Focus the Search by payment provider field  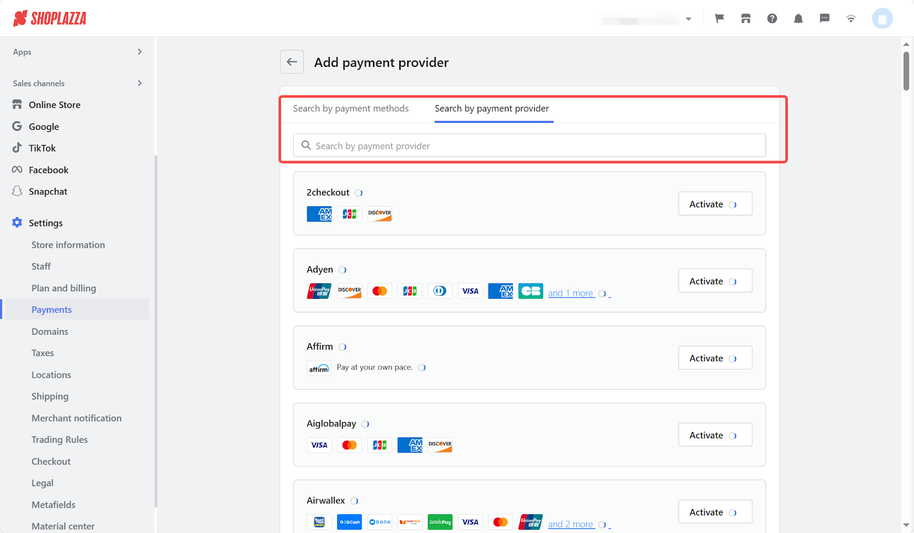pos(530,146)
